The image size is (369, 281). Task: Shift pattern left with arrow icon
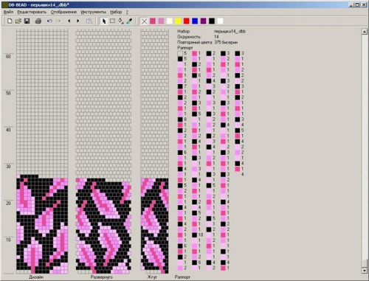tap(69, 21)
